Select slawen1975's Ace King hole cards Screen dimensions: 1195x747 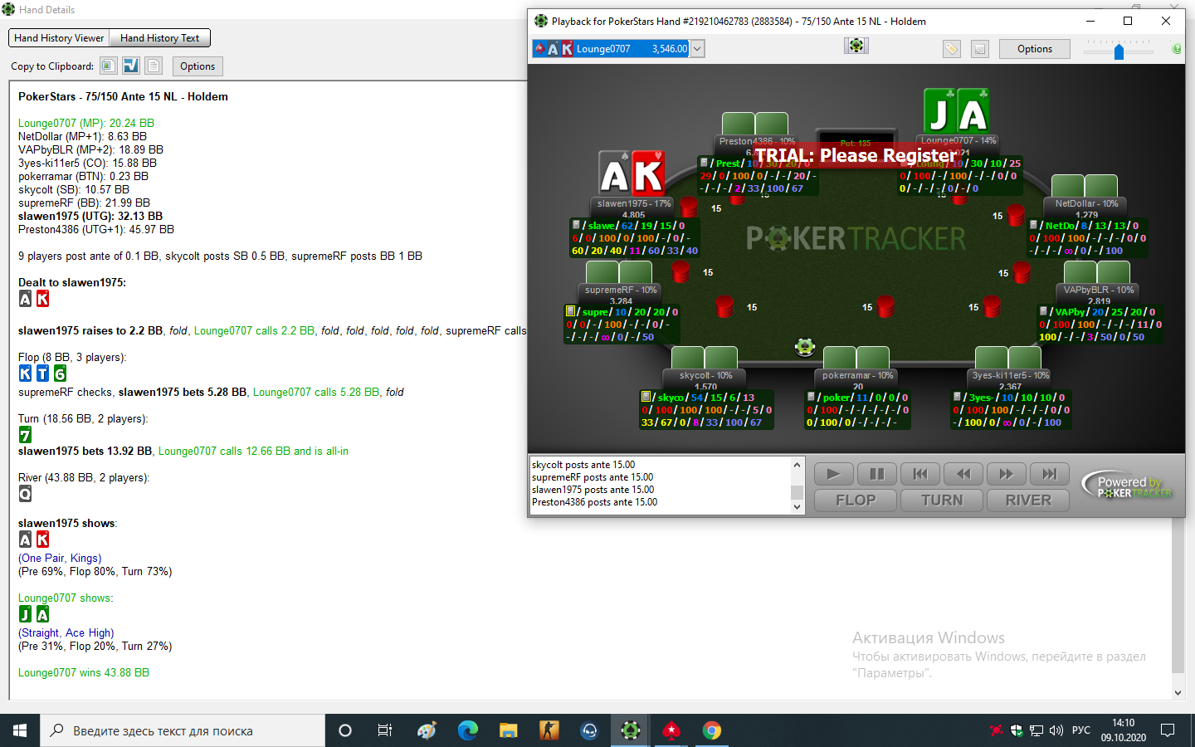[632, 173]
